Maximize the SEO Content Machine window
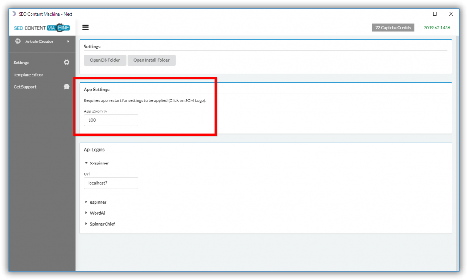468x280 pixels. [x=435, y=14]
